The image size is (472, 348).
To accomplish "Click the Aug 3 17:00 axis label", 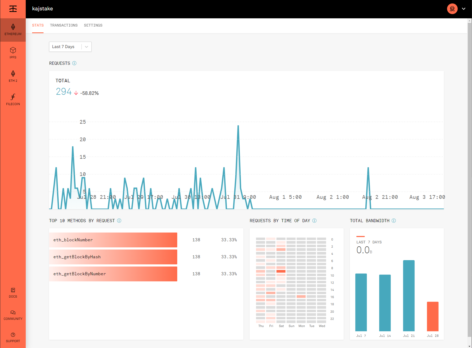I will [427, 197].
